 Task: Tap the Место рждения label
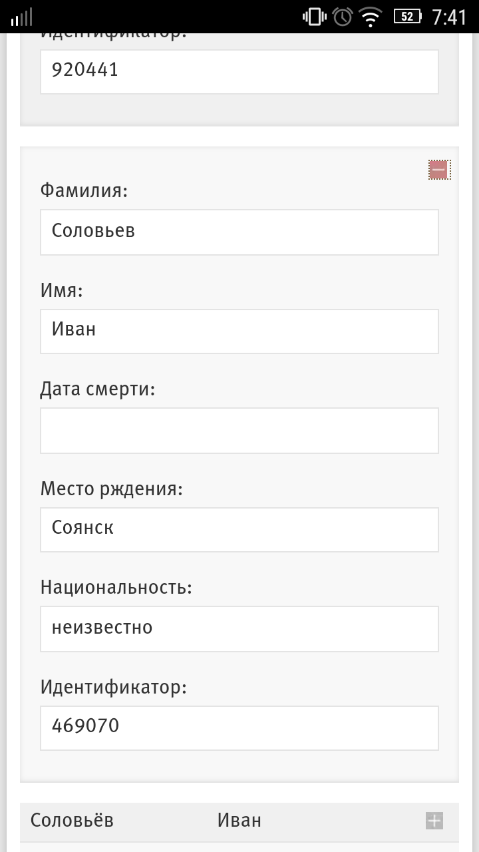(x=112, y=489)
